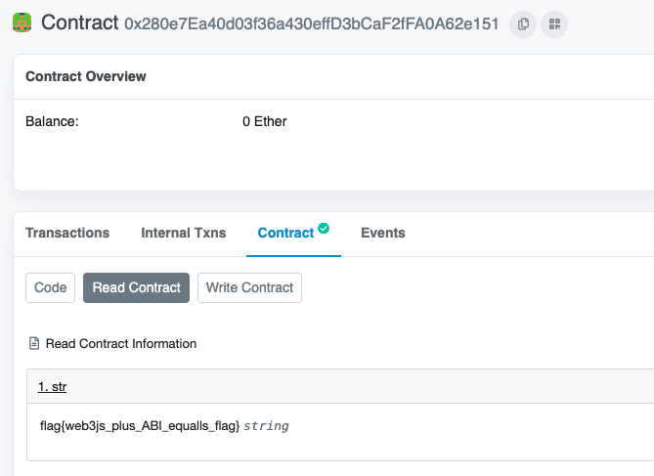
Task: Click the contract address 0x280e7E...
Action: pos(311,23)
